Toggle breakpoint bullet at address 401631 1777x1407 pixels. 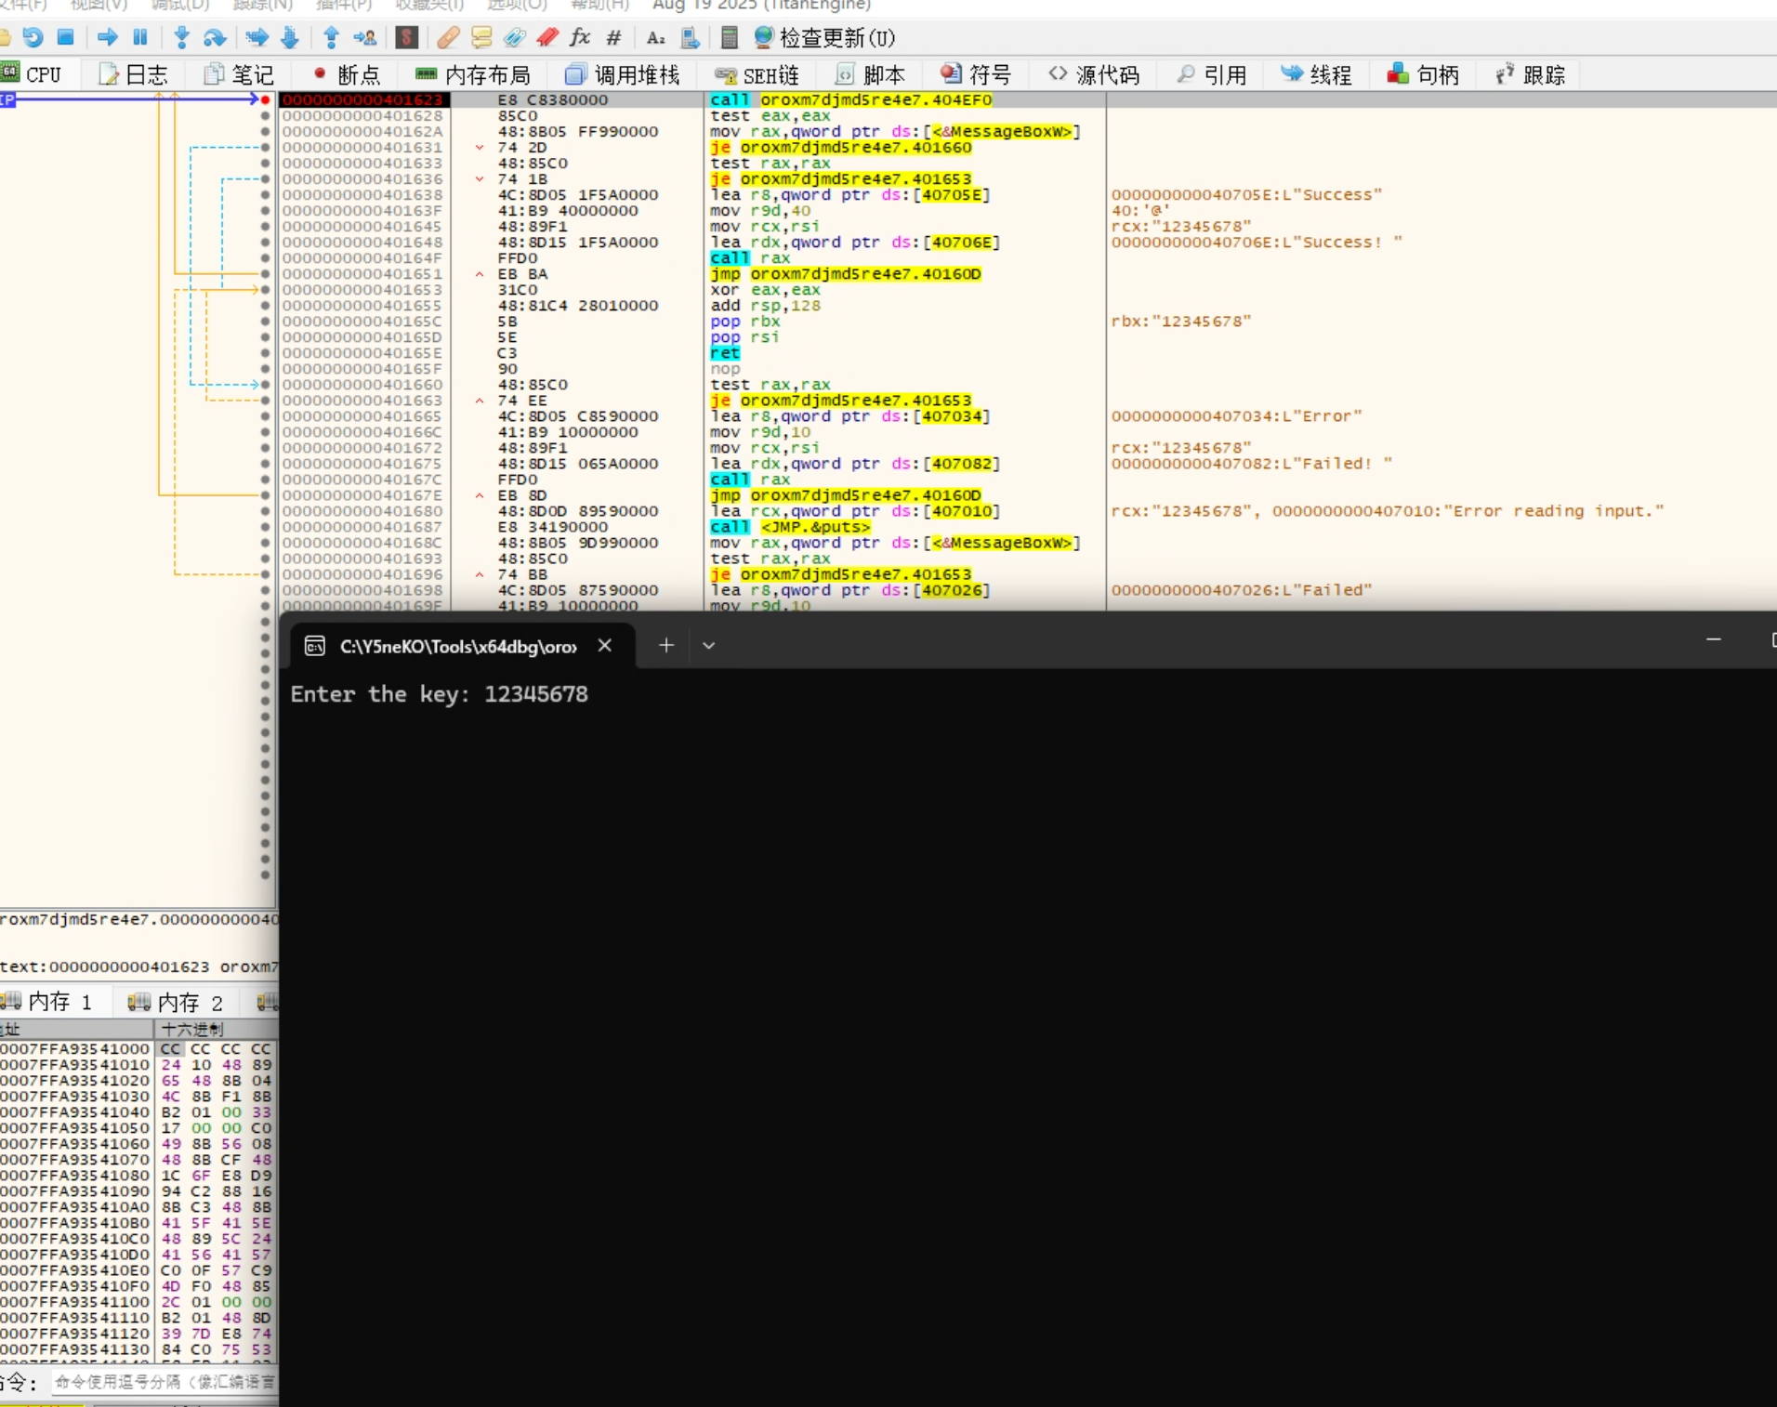[266, 148]
